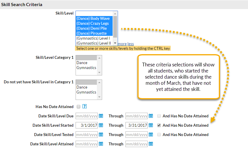Select (Dance) Body Wave in Skill/Level list
The height and width of the screenshot is (150, 248).
94,18
